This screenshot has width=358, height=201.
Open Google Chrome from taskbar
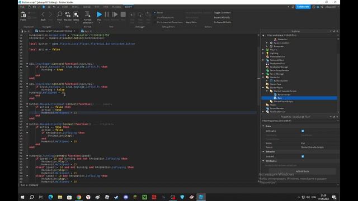coord(79,197)
